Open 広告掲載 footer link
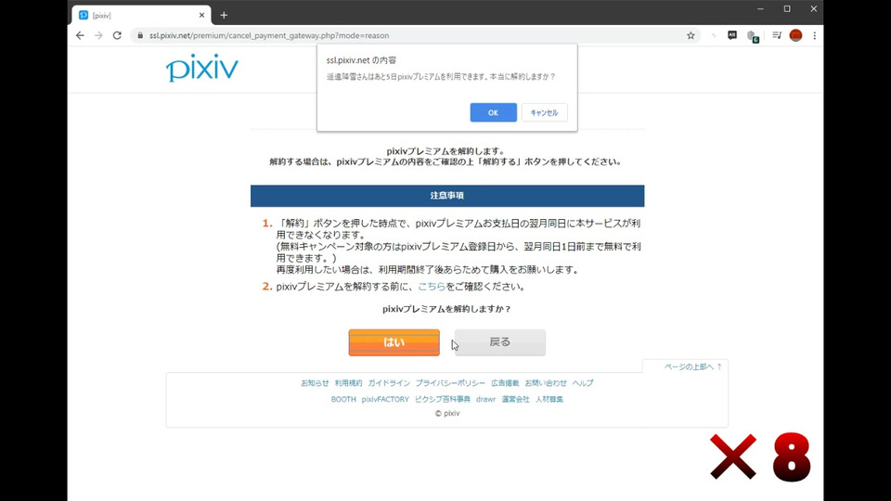This screenshot has height=501, width=891. point(505,383)
